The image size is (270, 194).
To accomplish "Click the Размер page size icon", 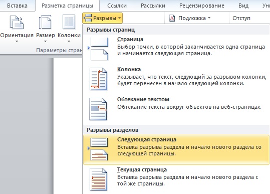I will pos(45,22).
